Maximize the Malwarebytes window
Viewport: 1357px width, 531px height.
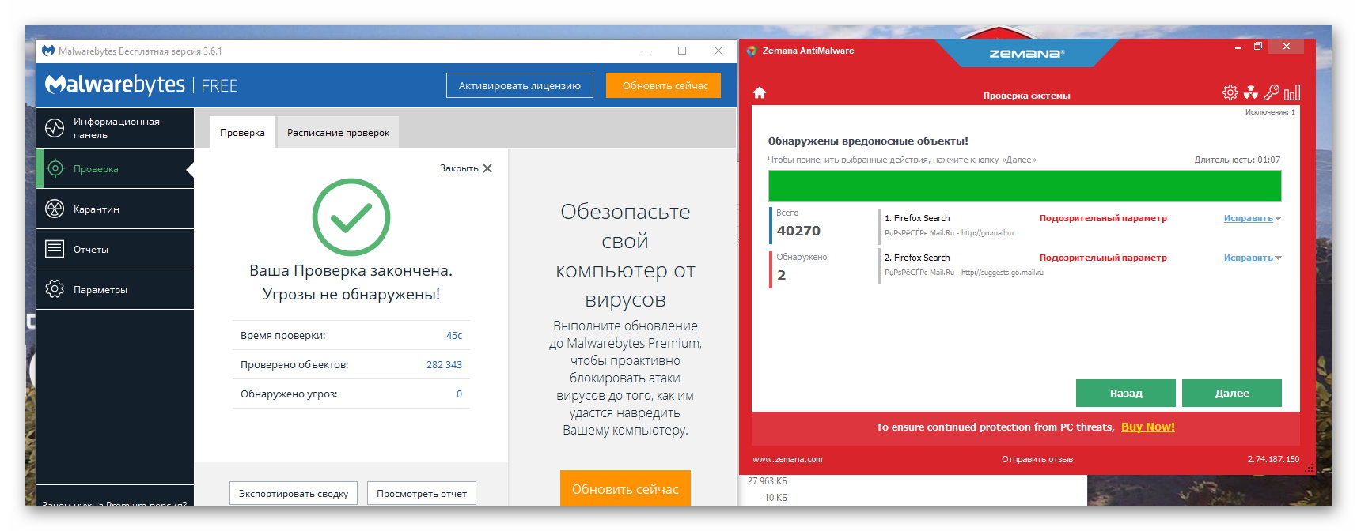pyautogui.click(x=682, y=51)
